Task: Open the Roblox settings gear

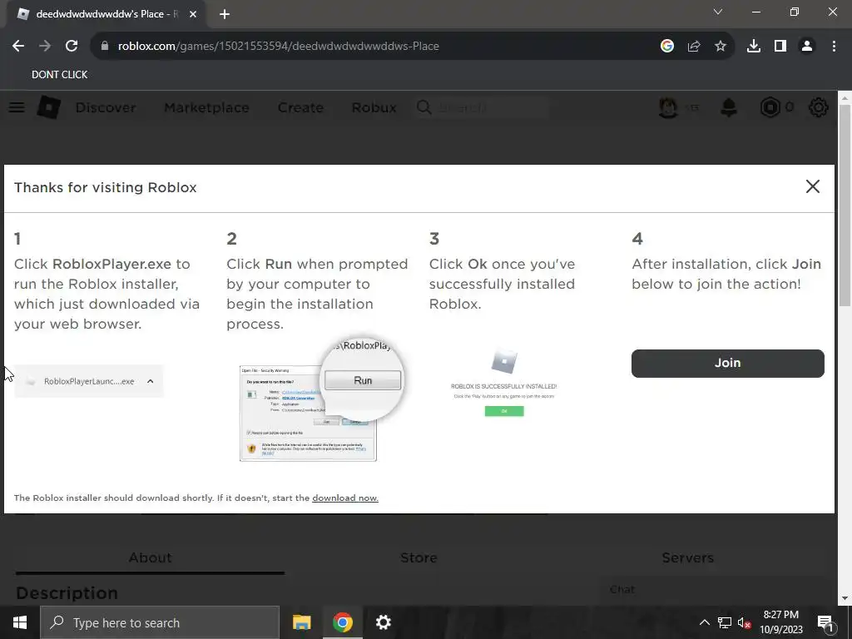Action: 819,107
